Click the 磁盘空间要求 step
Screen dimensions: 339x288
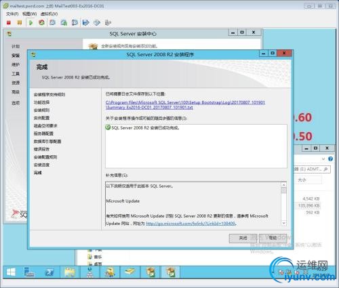pyautogui.click(x=45, y=126)
